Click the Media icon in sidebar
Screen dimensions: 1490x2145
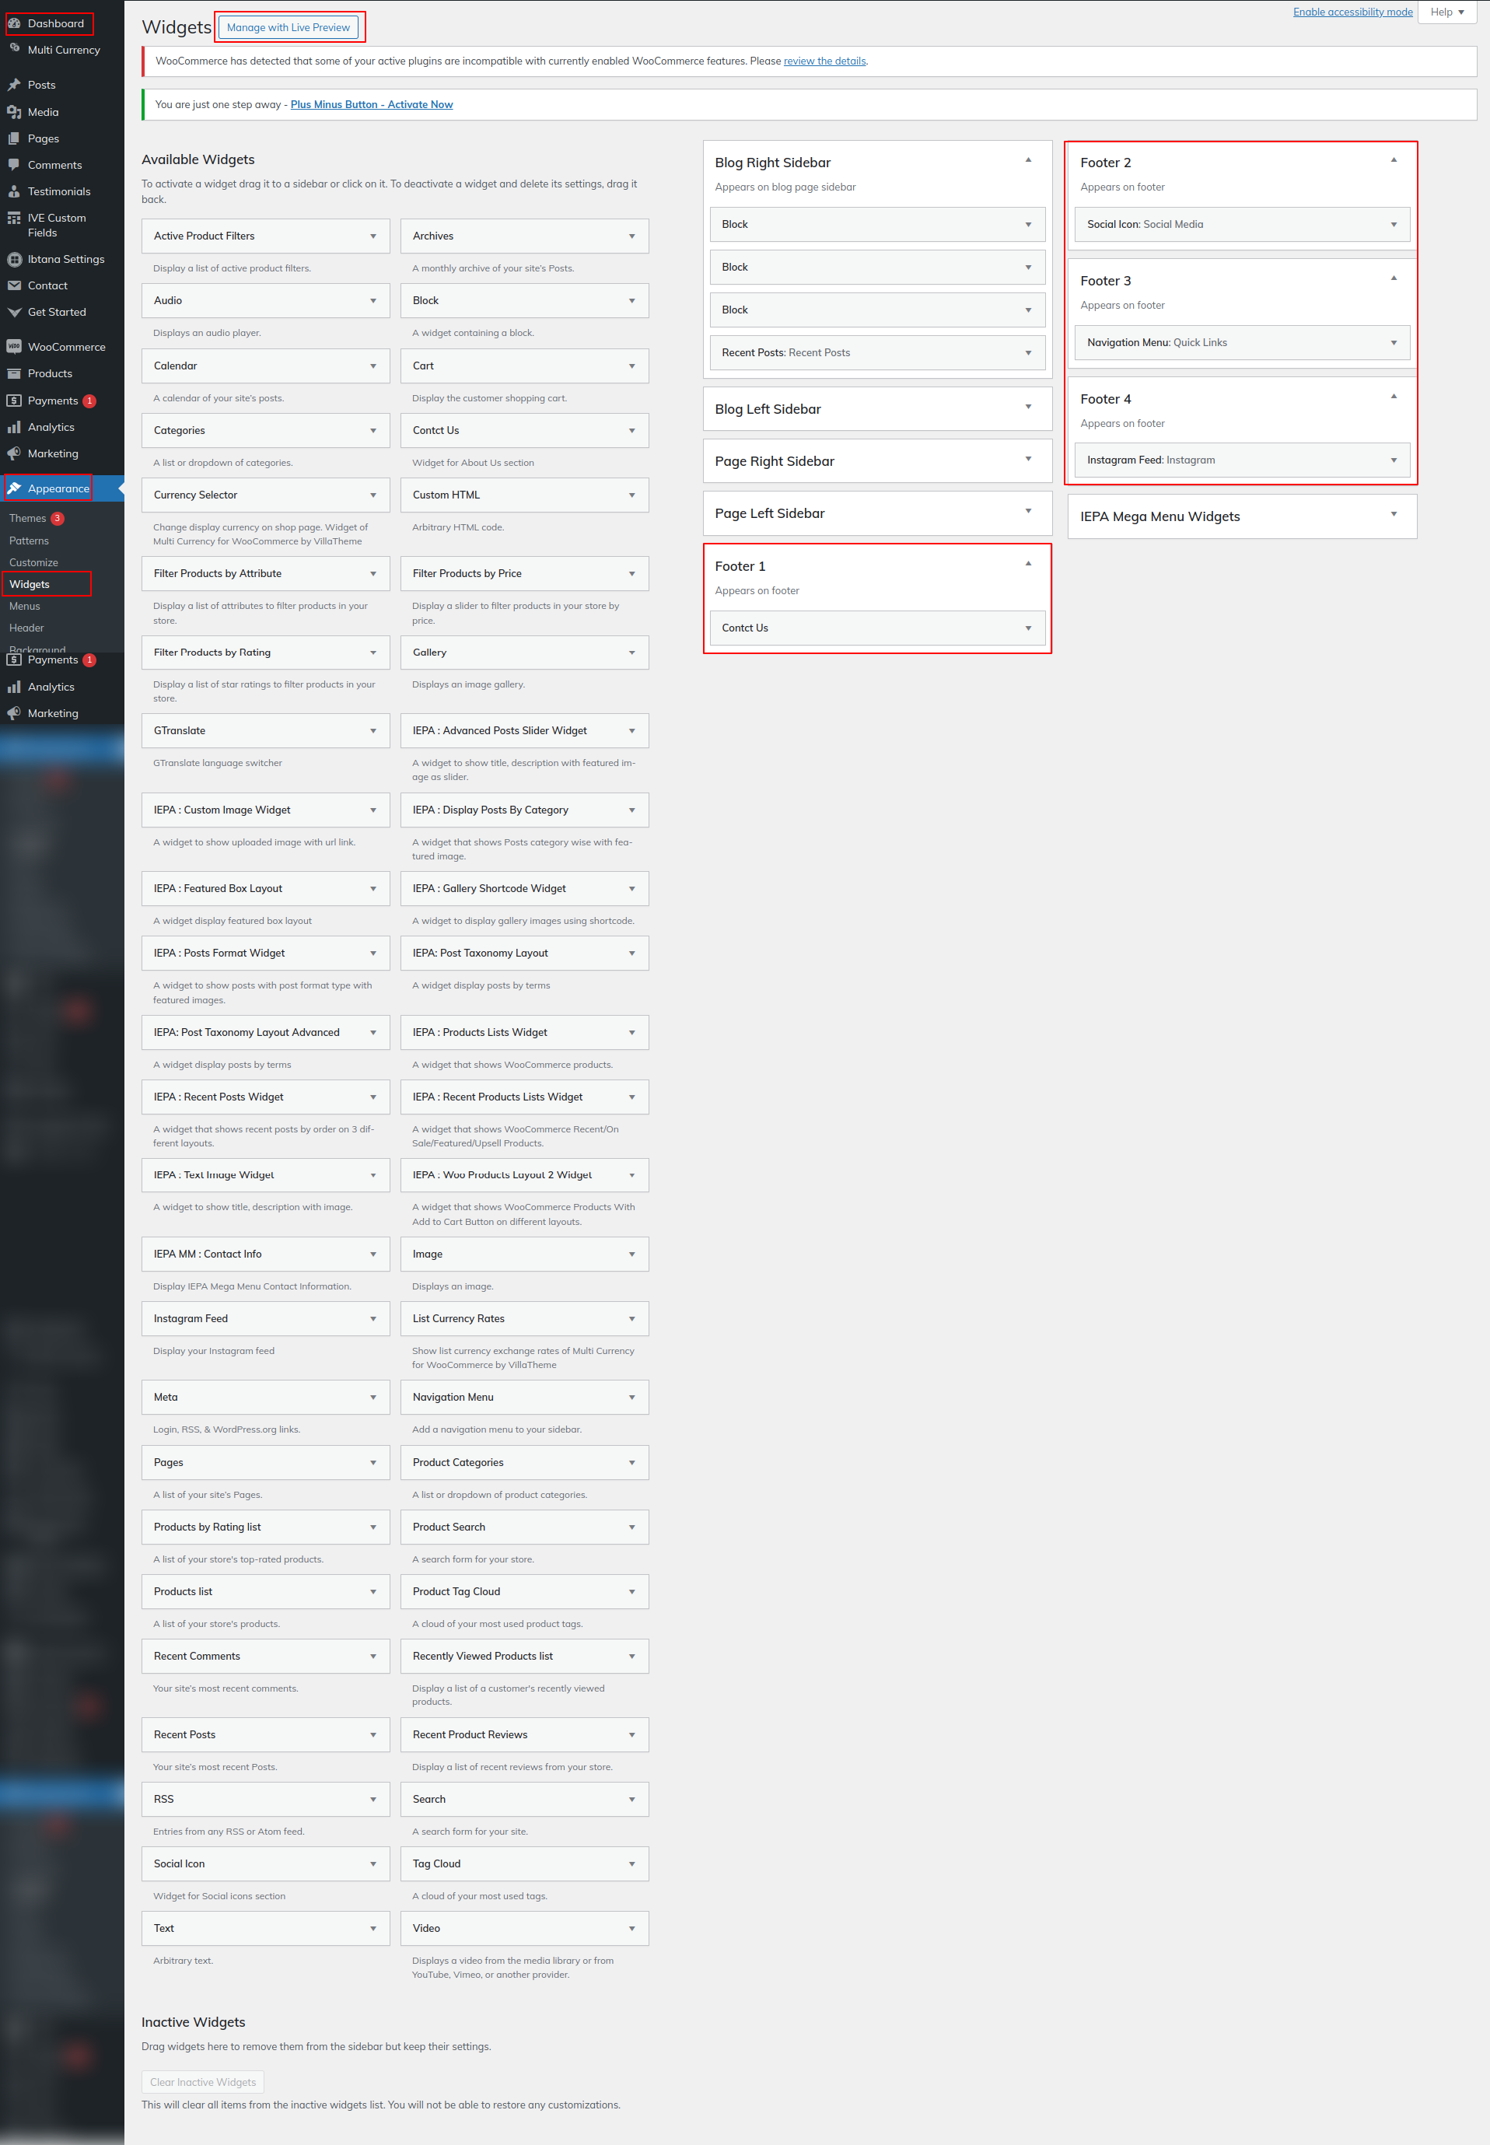14,112
